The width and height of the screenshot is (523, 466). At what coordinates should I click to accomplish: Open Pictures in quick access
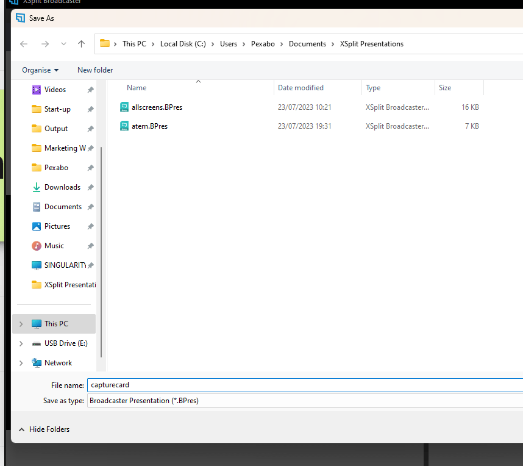(x=57, y=226)
